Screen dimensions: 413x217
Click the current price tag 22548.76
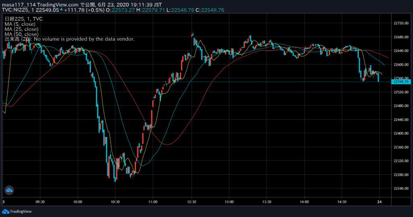point(401,82)
